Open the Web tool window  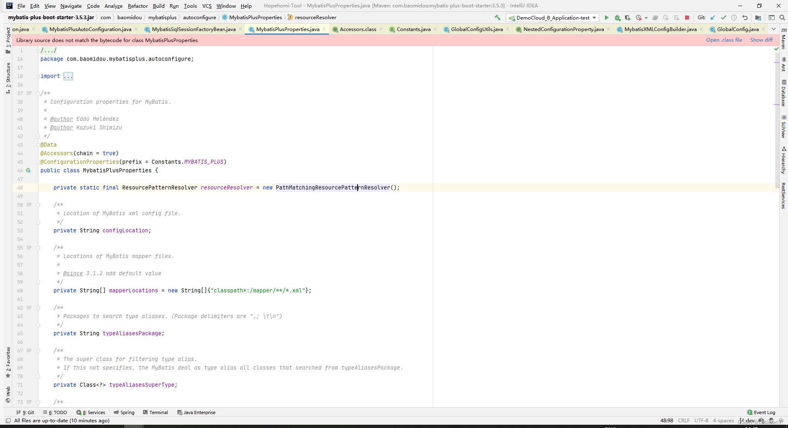[8, 395]
